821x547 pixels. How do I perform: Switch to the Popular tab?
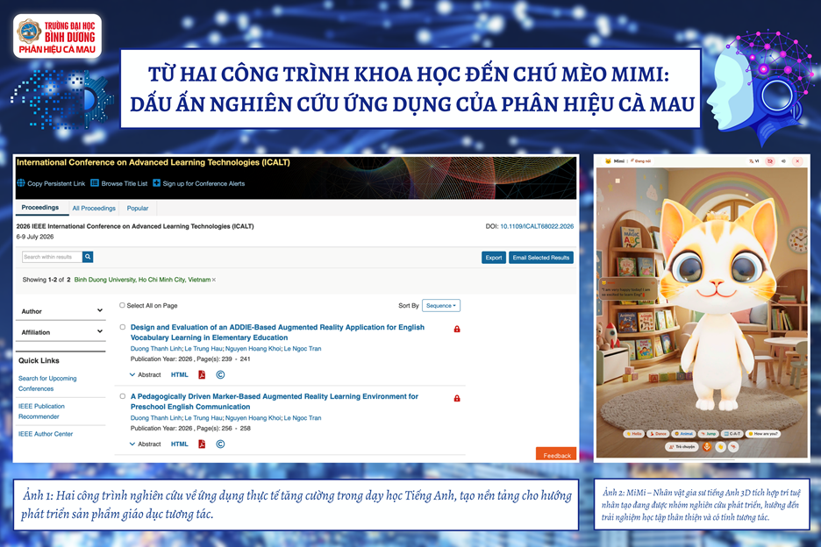(138, 209)
